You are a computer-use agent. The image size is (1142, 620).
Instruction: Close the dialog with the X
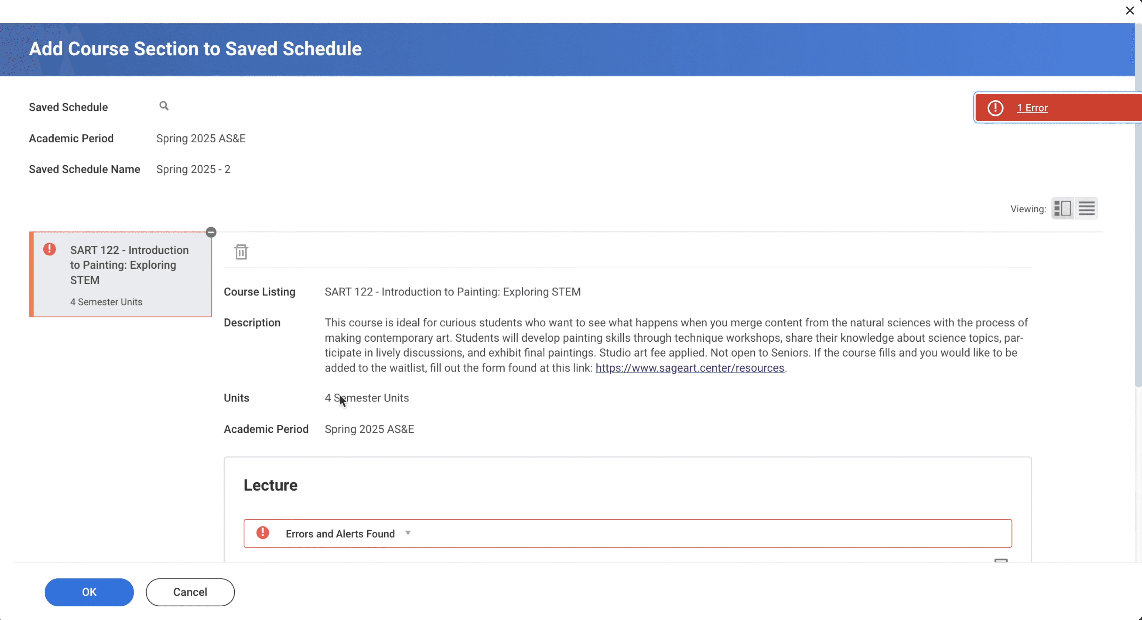point(1129,11)
